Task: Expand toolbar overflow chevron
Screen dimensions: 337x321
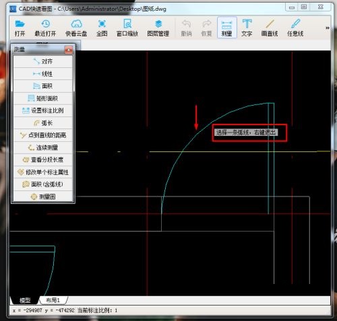Action: (x=328, y=28)
